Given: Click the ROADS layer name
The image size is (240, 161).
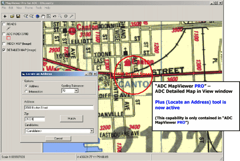Looking at the screenshot, I should coord(12,24).
